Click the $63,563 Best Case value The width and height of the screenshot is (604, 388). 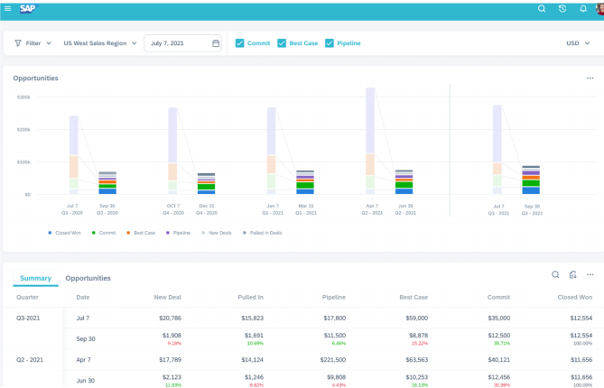(x=417, y=359)
